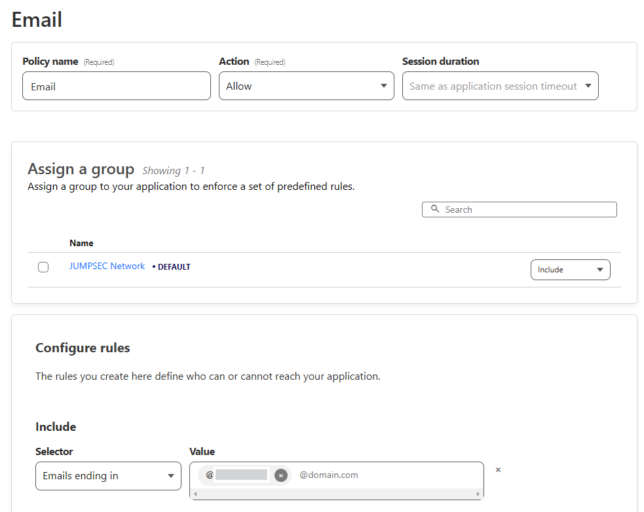Click the caret on the Emails ending in selector
This screenshot has width=644, height=512.
tap(170, 476)
